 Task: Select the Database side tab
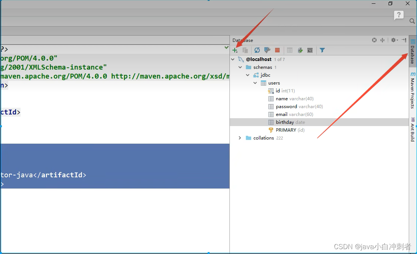click(413, 52)
